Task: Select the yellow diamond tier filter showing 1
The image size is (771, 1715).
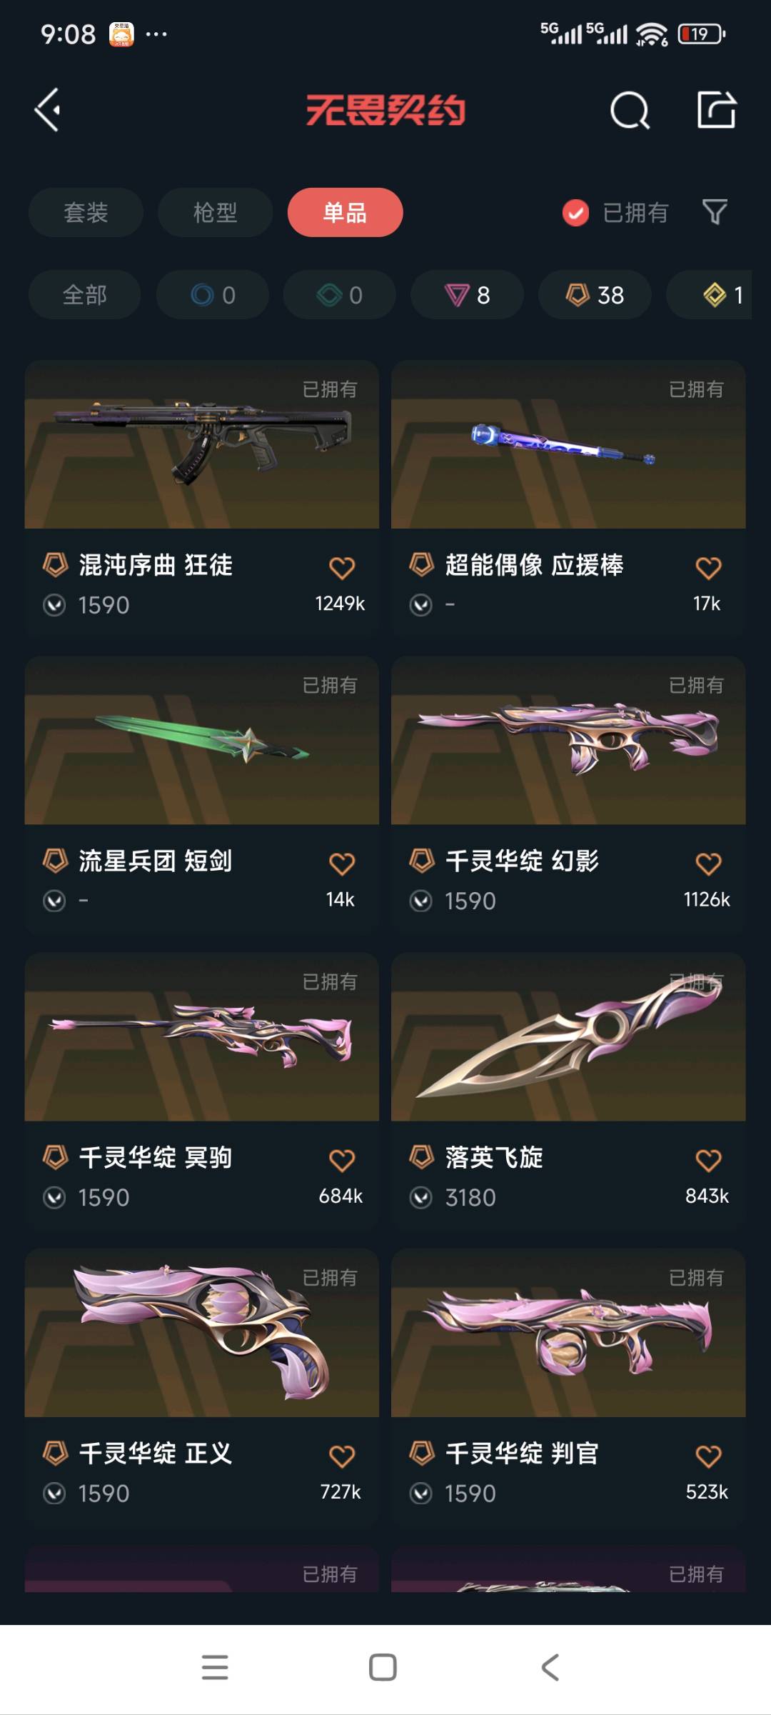Action: [709, 294]
